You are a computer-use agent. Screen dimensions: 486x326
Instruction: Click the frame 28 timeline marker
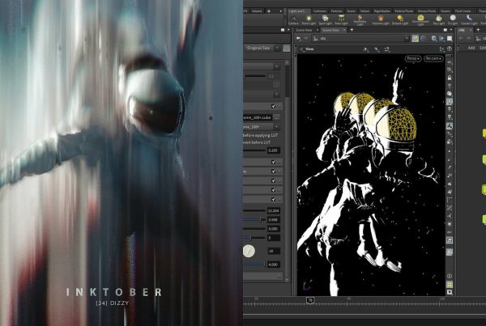tap(310, 299)
